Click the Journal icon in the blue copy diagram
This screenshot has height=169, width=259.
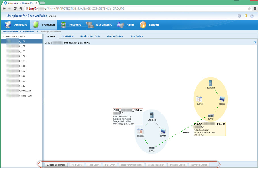click(x=140, y=131)
